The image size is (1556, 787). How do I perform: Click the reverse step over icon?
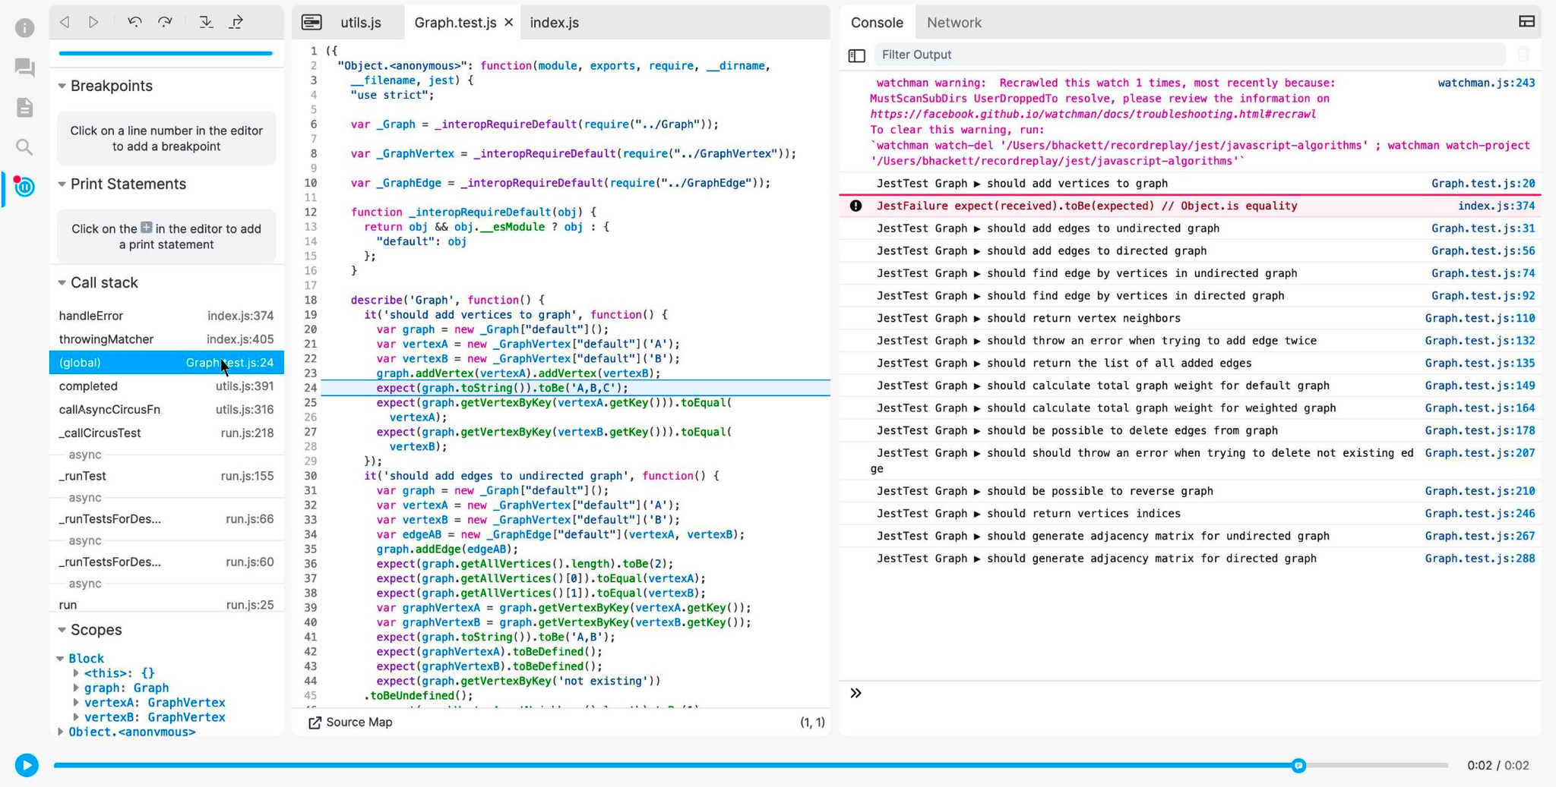pos(135,22)
